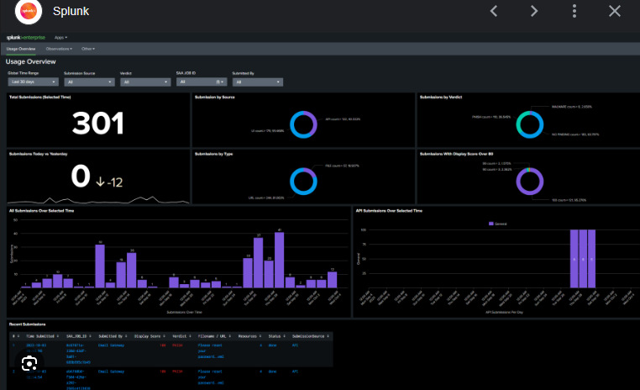Viewport: 640px width, 390px height.
Task: Sort table by the Verdict column
Action: pyautogui.click(x=181, y=336)
